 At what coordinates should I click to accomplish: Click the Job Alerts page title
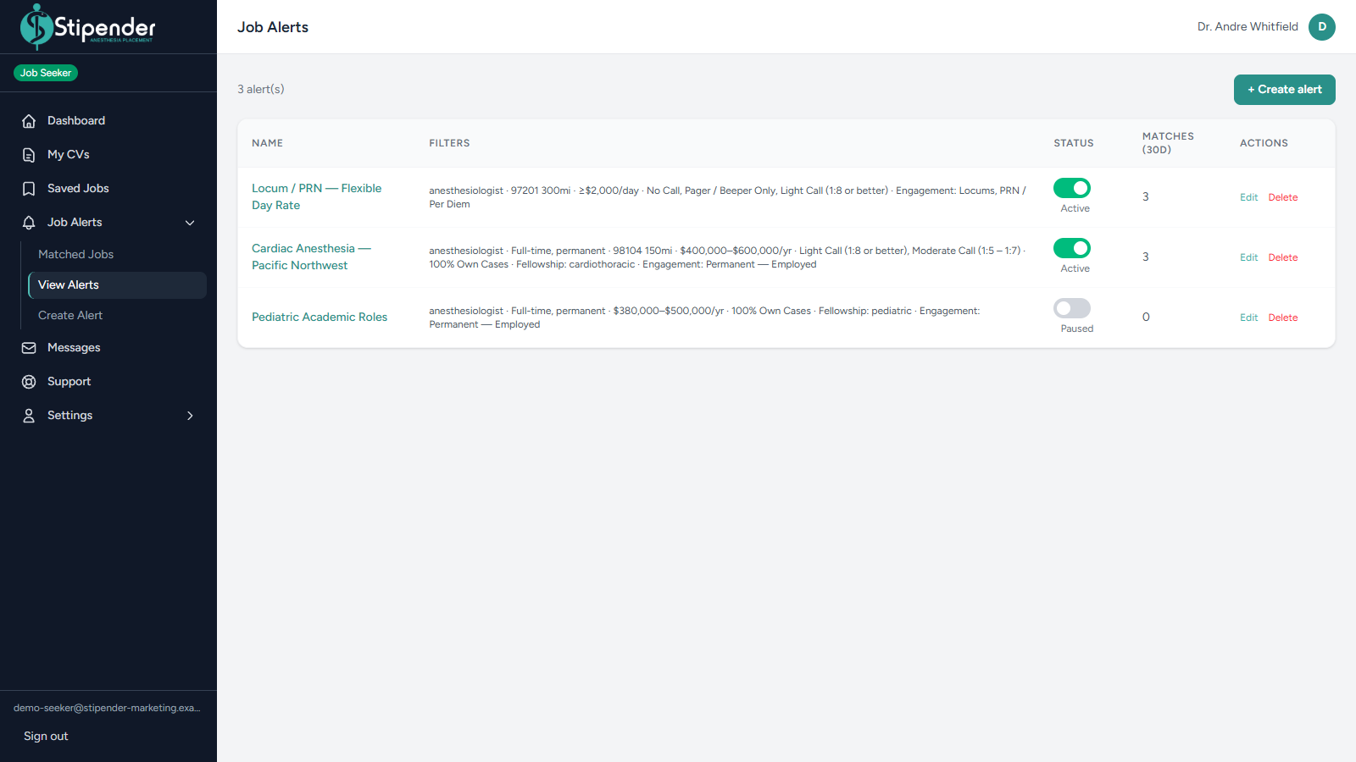[273, 27]
